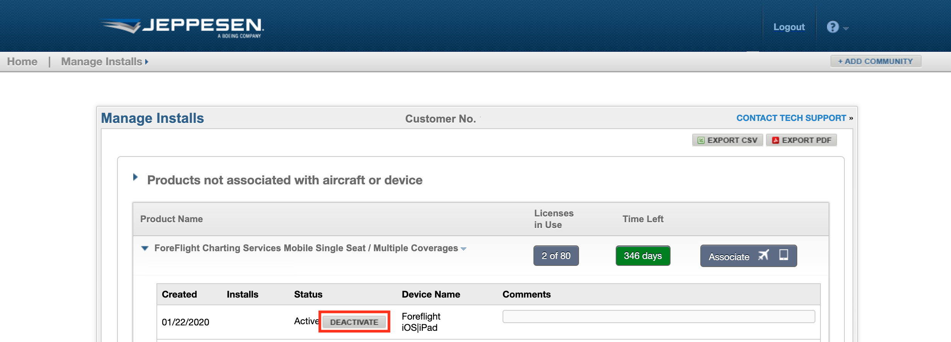The height and width of the screenshot is (342, 951).
Task: Click the airplane icon on Associate button
Action: pyautogui.click(x=763, y=255)
